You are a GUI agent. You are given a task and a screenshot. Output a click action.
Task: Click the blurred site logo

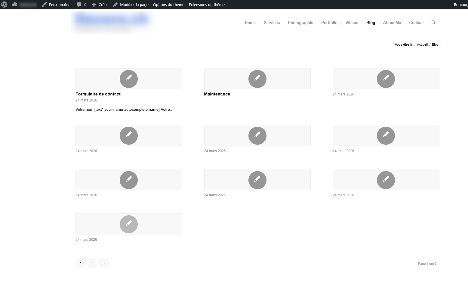click(111, 22)
